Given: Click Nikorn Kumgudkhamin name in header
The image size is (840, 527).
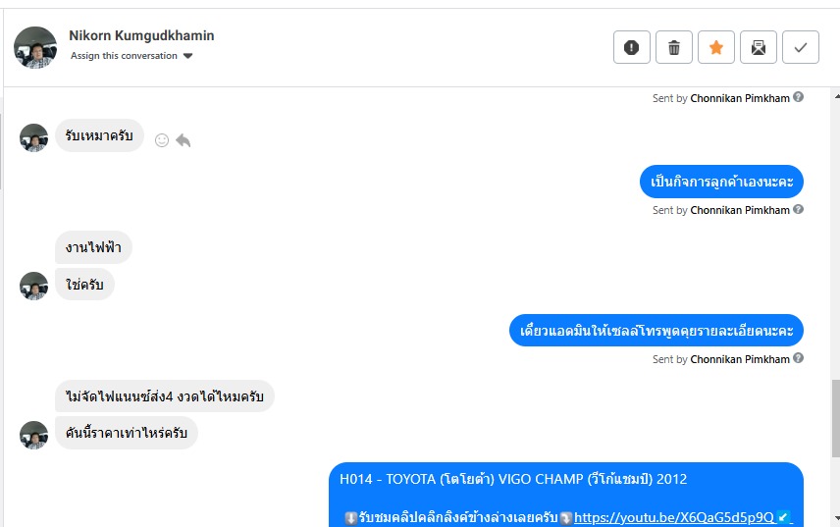Looking at the screenshot, I should point(141,35).
